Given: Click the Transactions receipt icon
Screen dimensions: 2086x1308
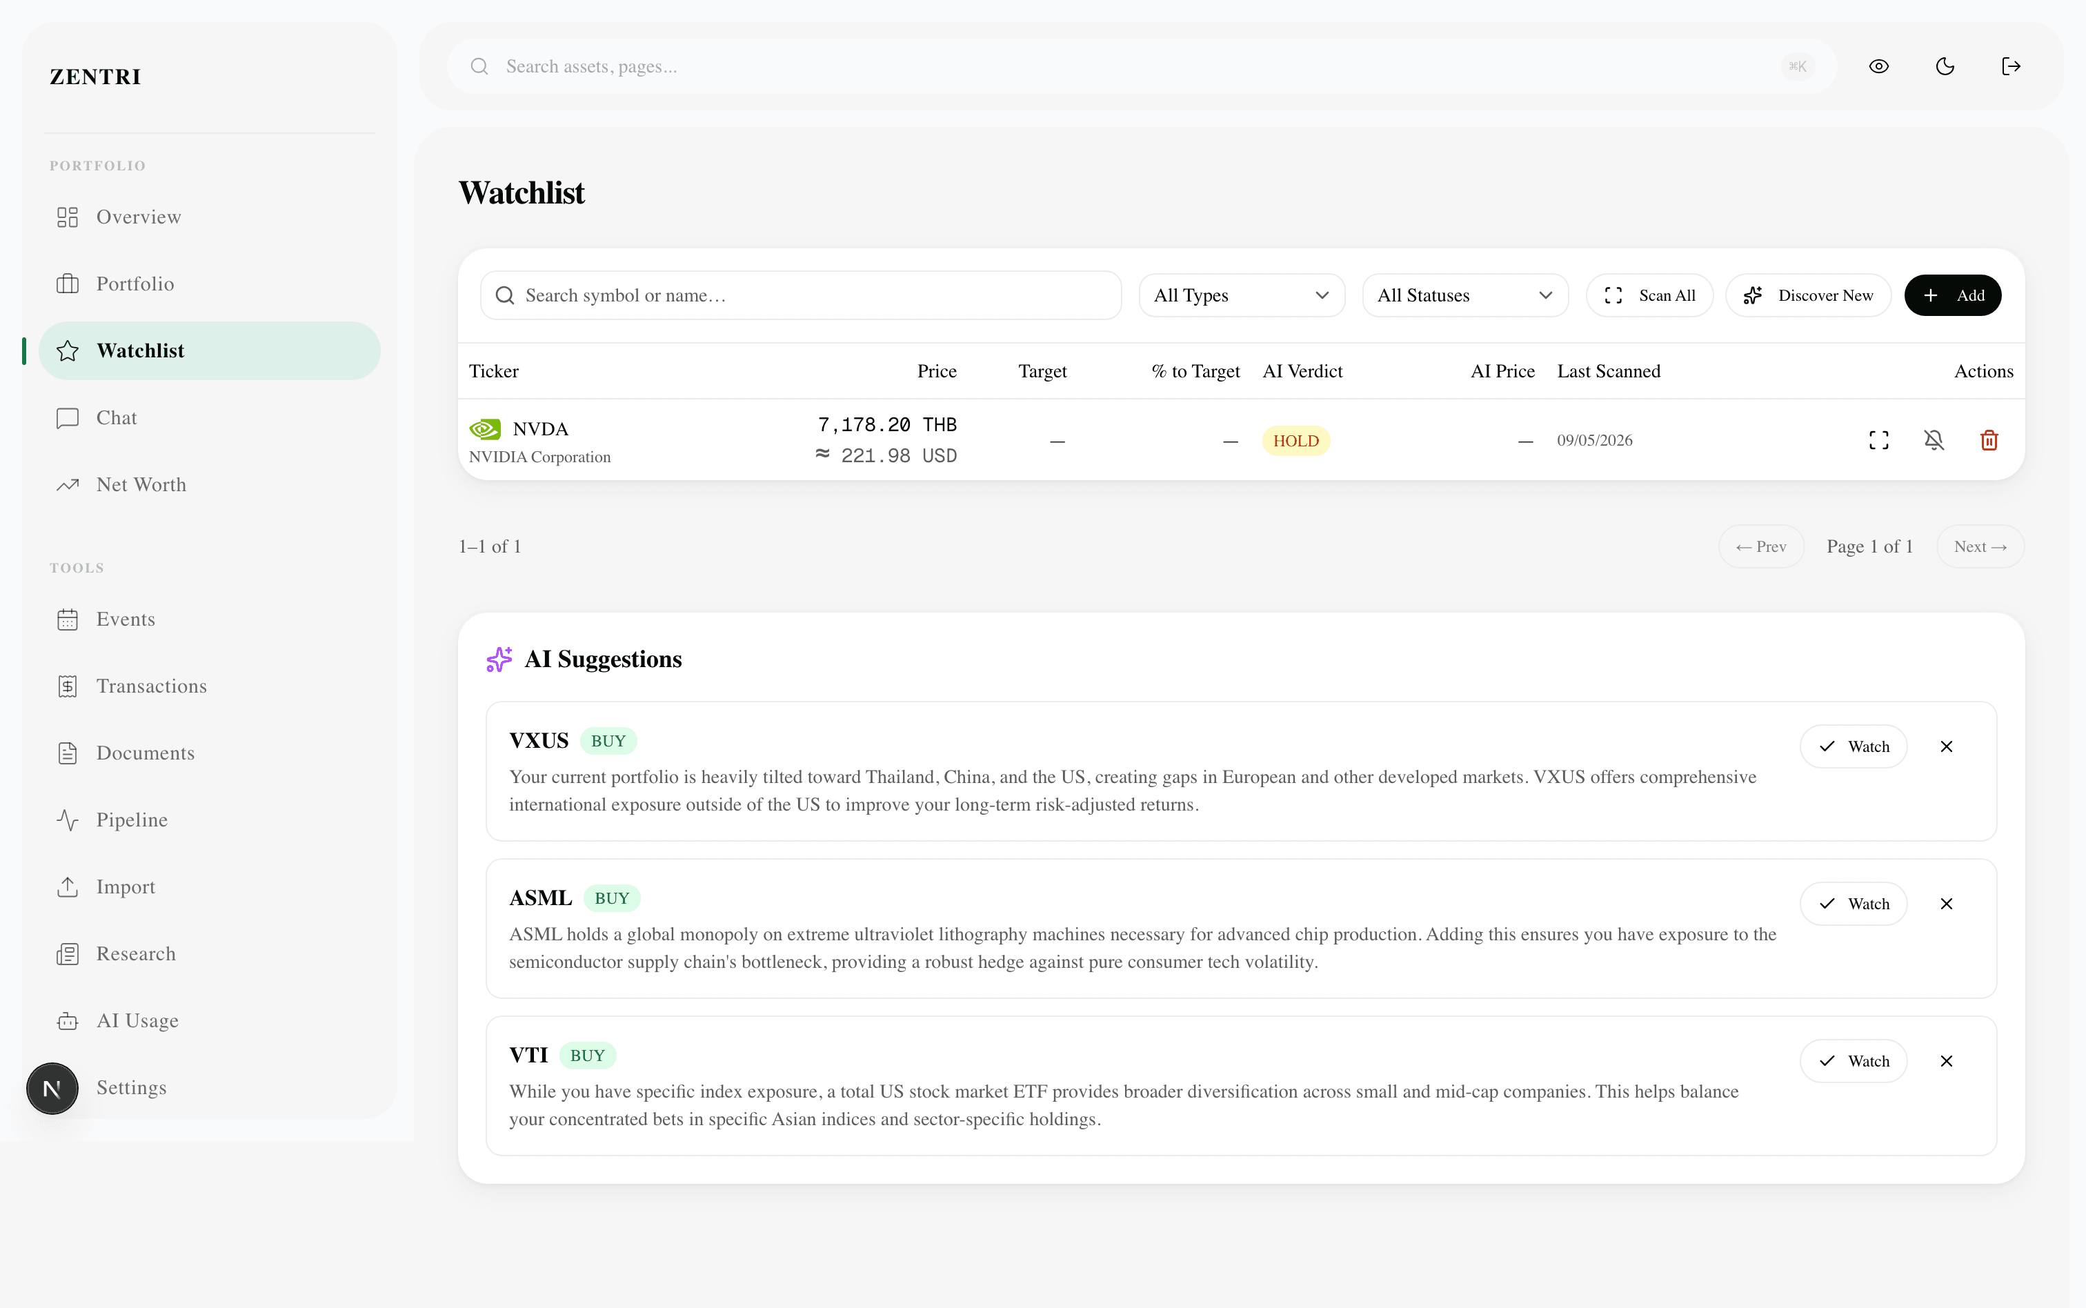Looking at the screenshot, I should click(68, 686).
